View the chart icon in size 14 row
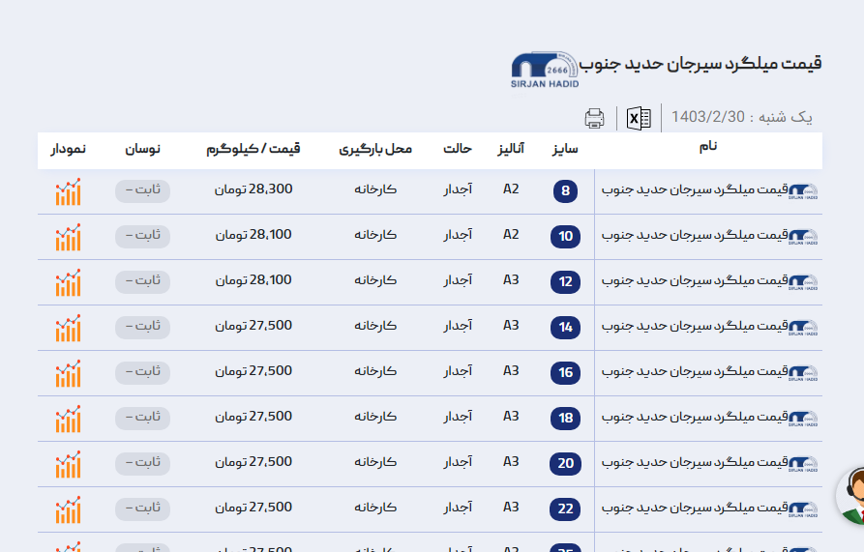This screenshot has height=552, width=864. pos(68,328)
